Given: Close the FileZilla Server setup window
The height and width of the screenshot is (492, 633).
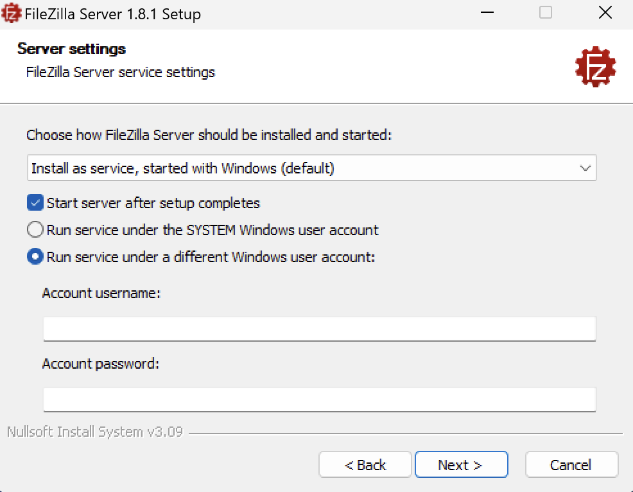Looking at the screenshot, I should tap(605, 13).
